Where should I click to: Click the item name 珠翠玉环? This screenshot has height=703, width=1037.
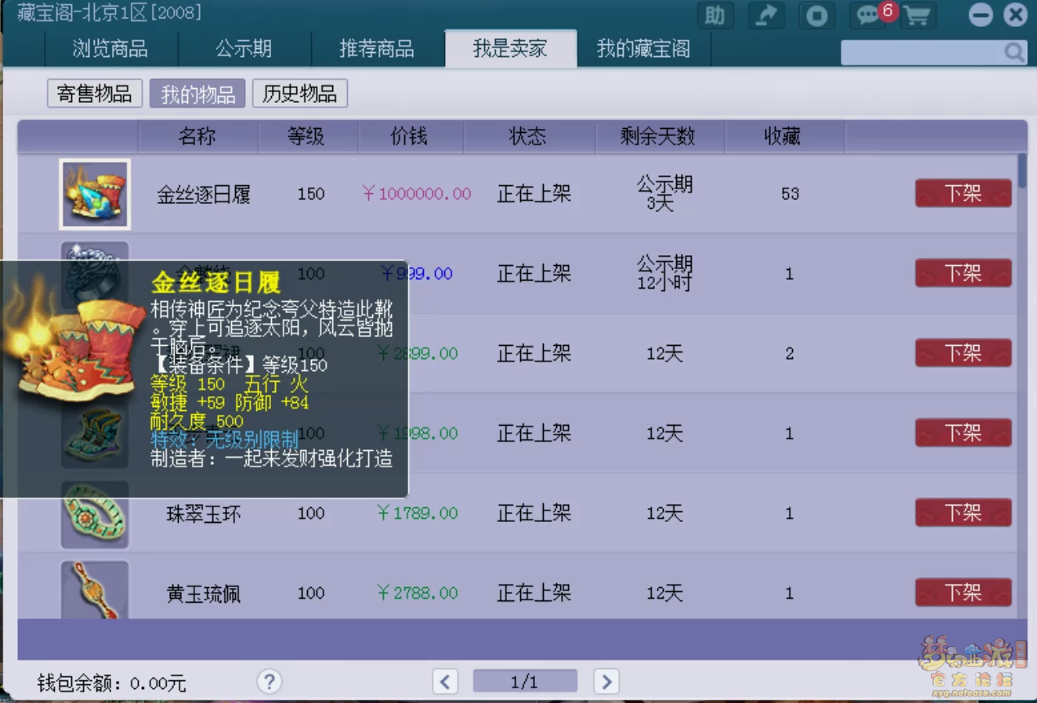coord(203,515)
